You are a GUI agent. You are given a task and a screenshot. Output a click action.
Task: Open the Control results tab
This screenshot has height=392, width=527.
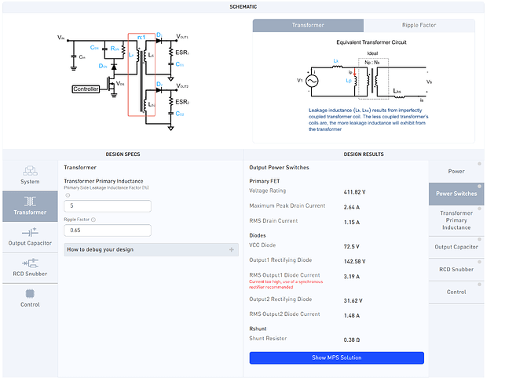pos(456,292)
